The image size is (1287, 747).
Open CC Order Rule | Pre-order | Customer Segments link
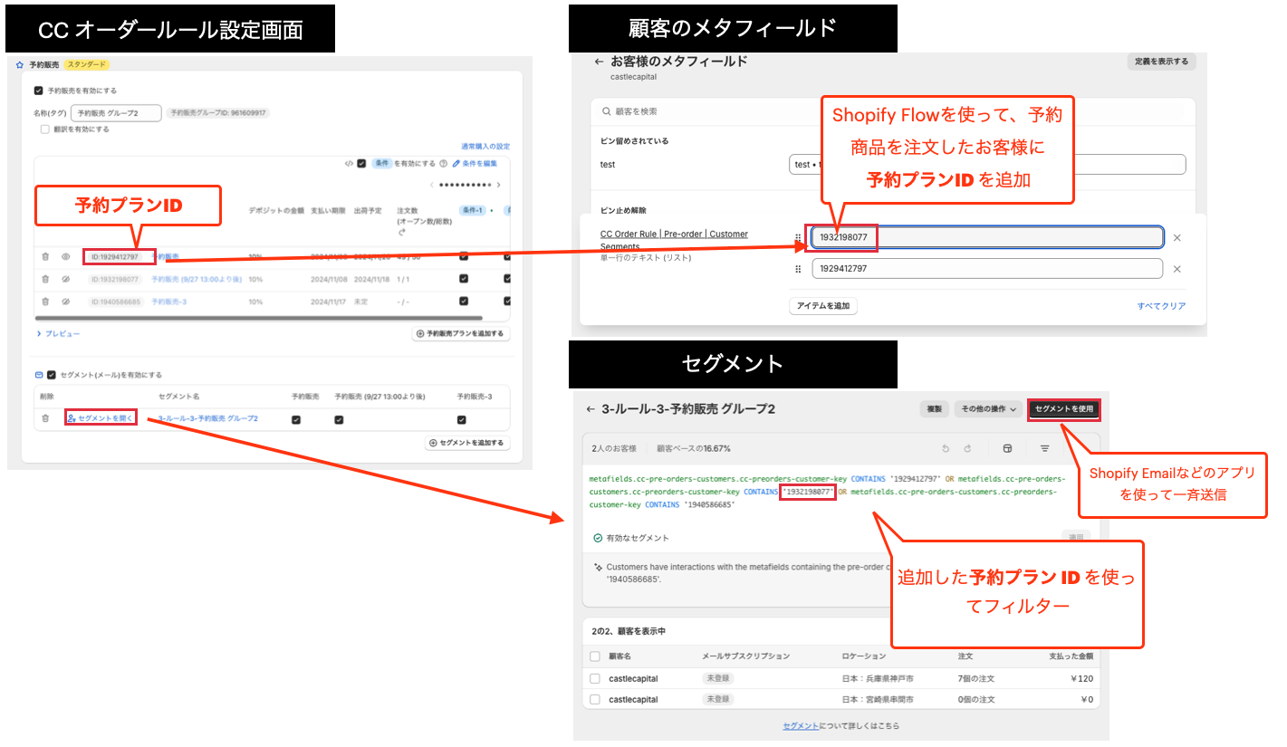pos(674,240)
